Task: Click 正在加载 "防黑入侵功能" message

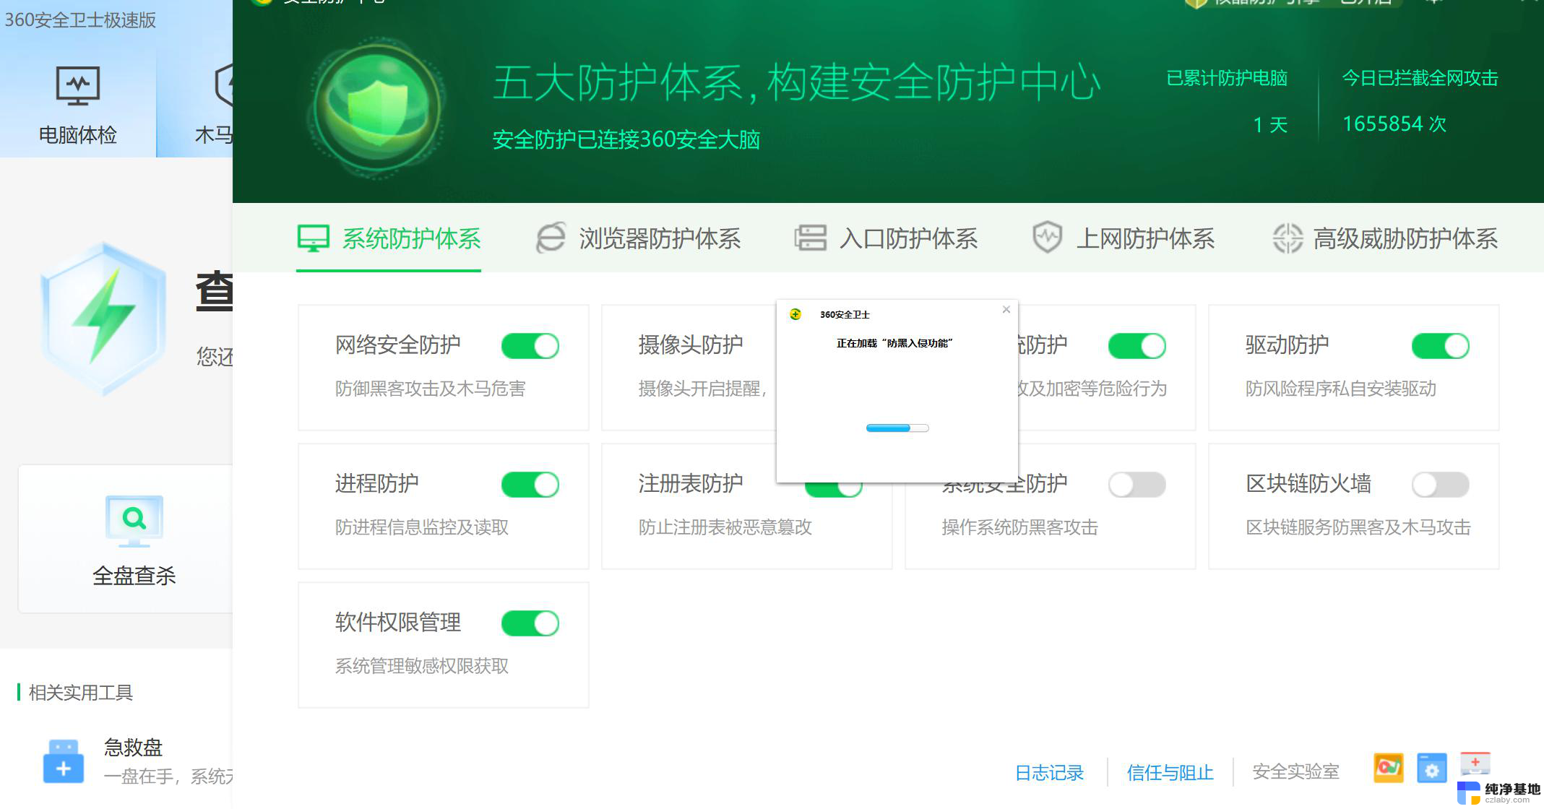Action: [x=894, y=343]
